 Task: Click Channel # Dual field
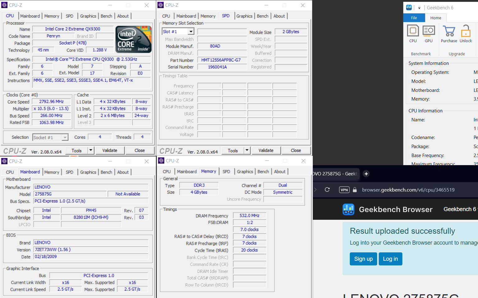click(x=283, y=185)
